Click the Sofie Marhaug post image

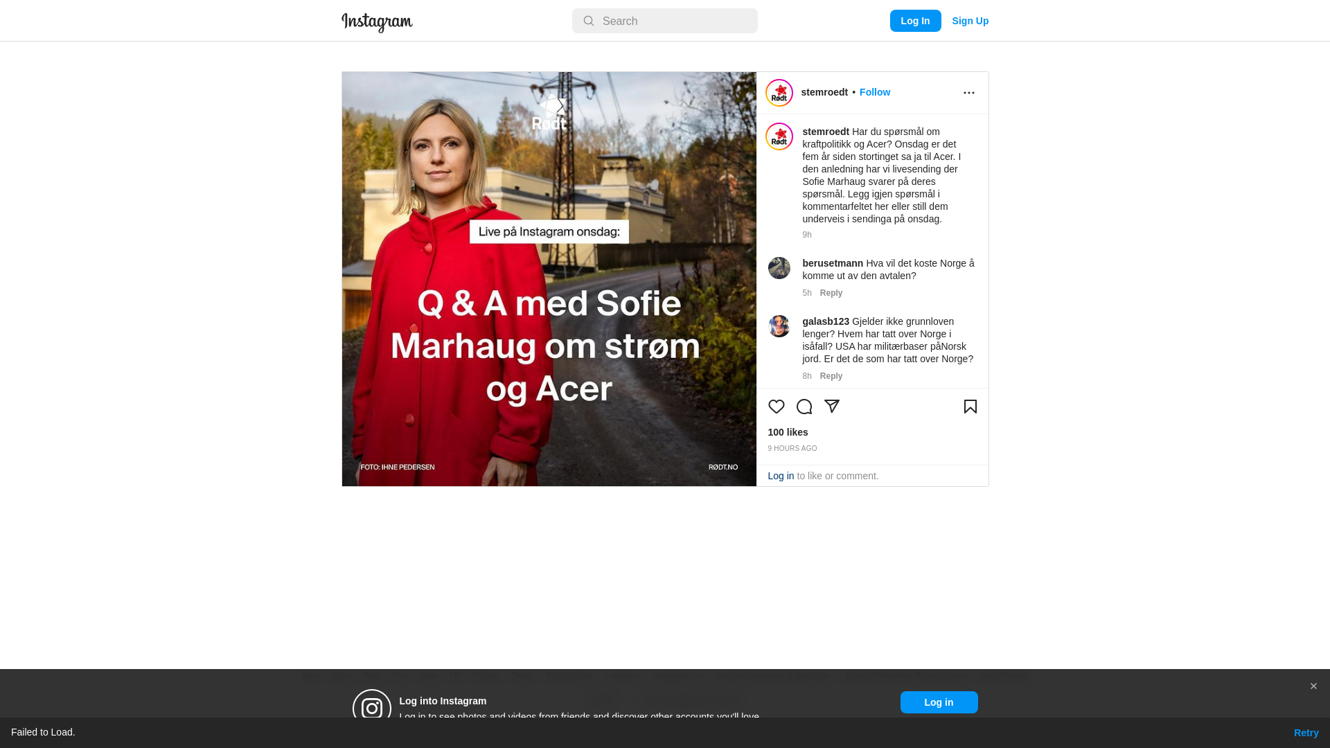click(x=549, y=279)
